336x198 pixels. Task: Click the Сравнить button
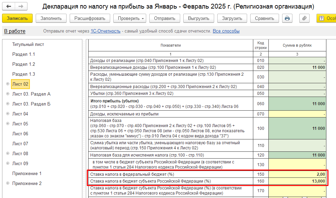[264, 18]
